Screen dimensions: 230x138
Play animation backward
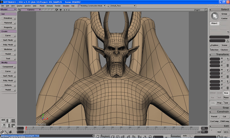(x=128, y=137)
